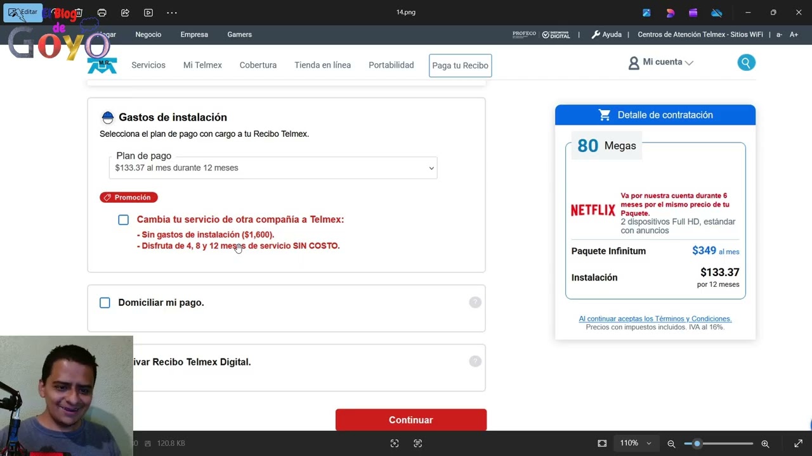Screen dimensions: 812x456
Task: Click the red Continuar button
Action: [x=411, y=420]
